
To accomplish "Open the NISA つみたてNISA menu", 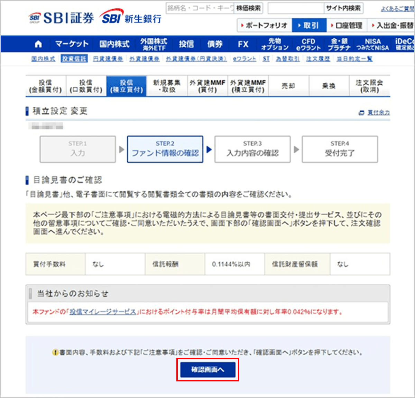I will coord(372,44).
